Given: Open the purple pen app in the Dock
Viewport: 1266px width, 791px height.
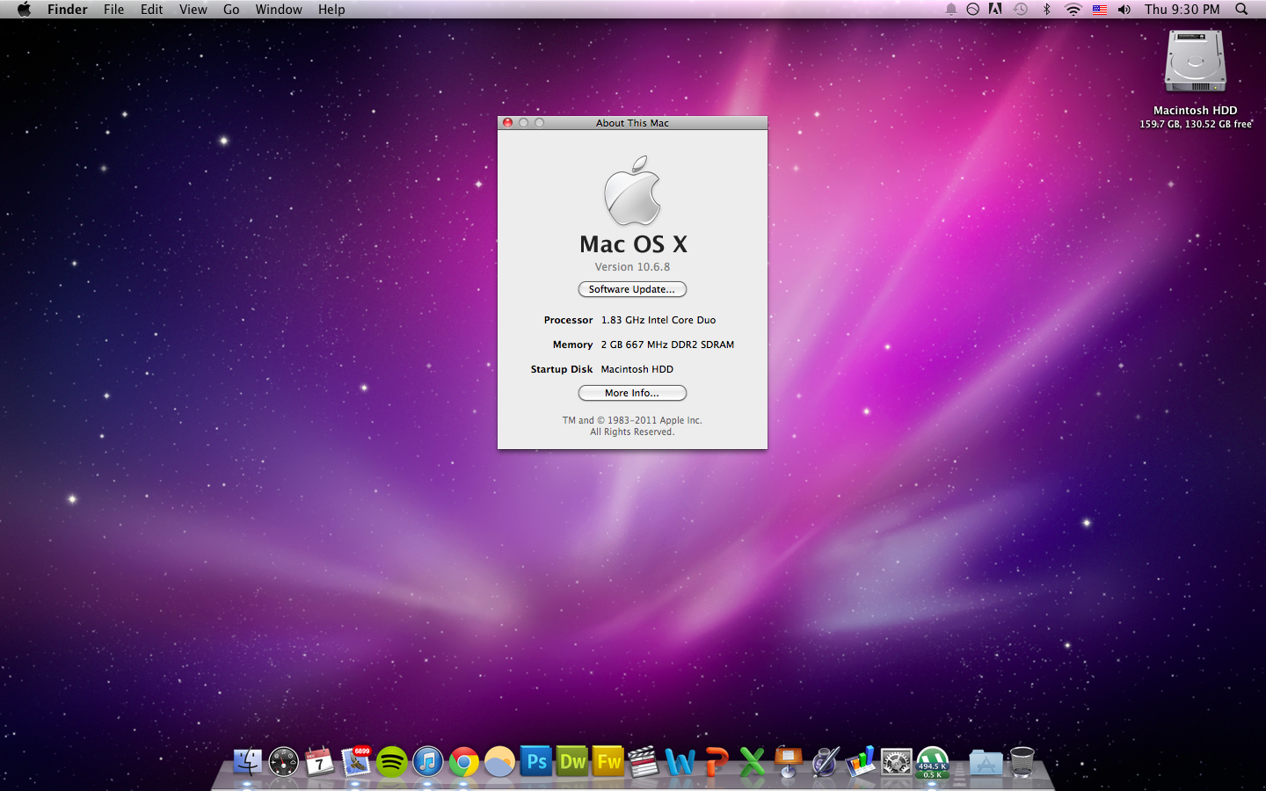Looking at the screenshot, I should tap(825, 761).
